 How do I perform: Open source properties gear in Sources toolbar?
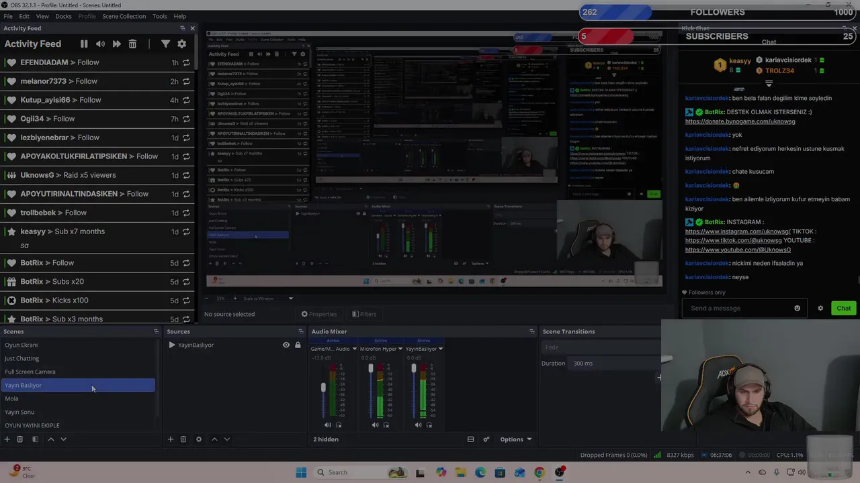198,439
